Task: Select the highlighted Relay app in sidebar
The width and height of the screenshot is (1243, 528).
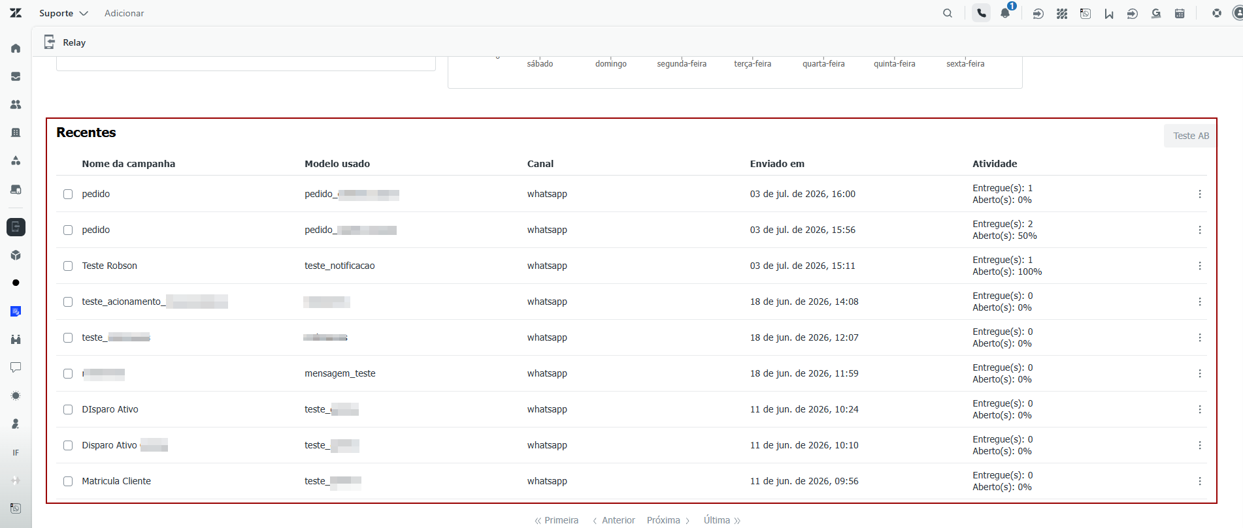Action: pos(16,226)
